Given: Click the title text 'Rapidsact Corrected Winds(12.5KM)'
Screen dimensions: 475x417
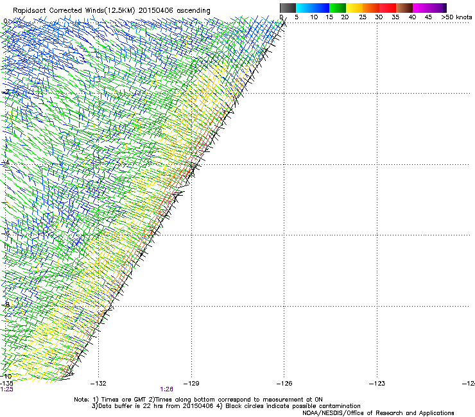Looking at the screenshot, I should tap(74, 11).
